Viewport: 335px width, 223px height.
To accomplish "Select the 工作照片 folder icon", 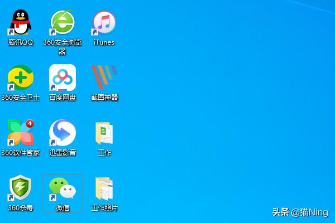I will [104, 189].
